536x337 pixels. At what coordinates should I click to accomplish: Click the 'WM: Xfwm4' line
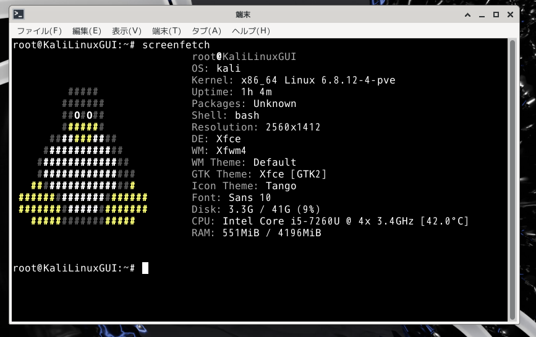(219, 150)
